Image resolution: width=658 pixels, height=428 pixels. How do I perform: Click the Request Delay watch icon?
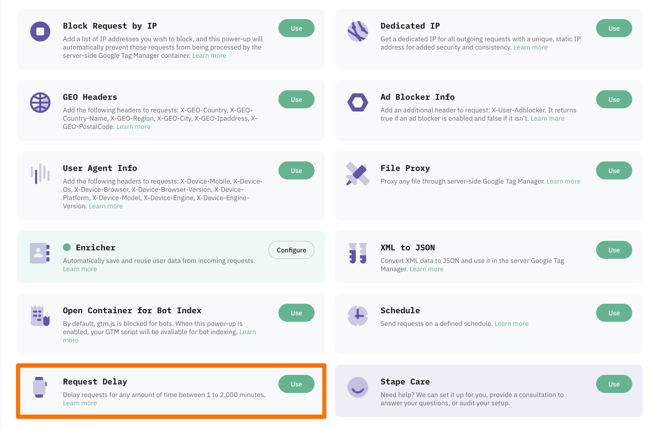(x=40, y=387)
